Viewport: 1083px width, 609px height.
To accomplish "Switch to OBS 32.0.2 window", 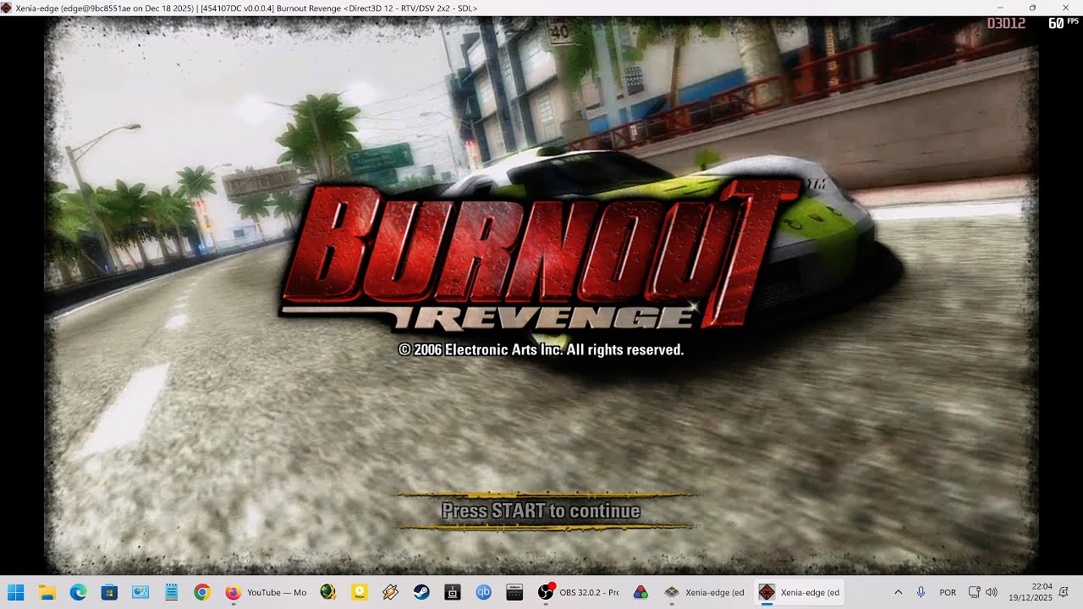I will click(579, 592).
